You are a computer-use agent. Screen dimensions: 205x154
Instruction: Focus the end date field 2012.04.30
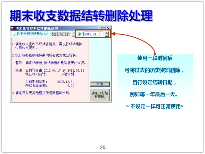[x=93, y=34]
